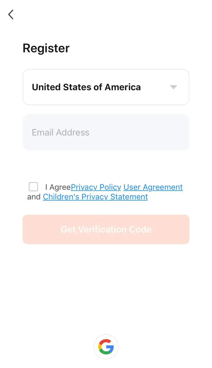Click the "United States of America" text
This screenshot has width=212, height=368.
[86, 87]
